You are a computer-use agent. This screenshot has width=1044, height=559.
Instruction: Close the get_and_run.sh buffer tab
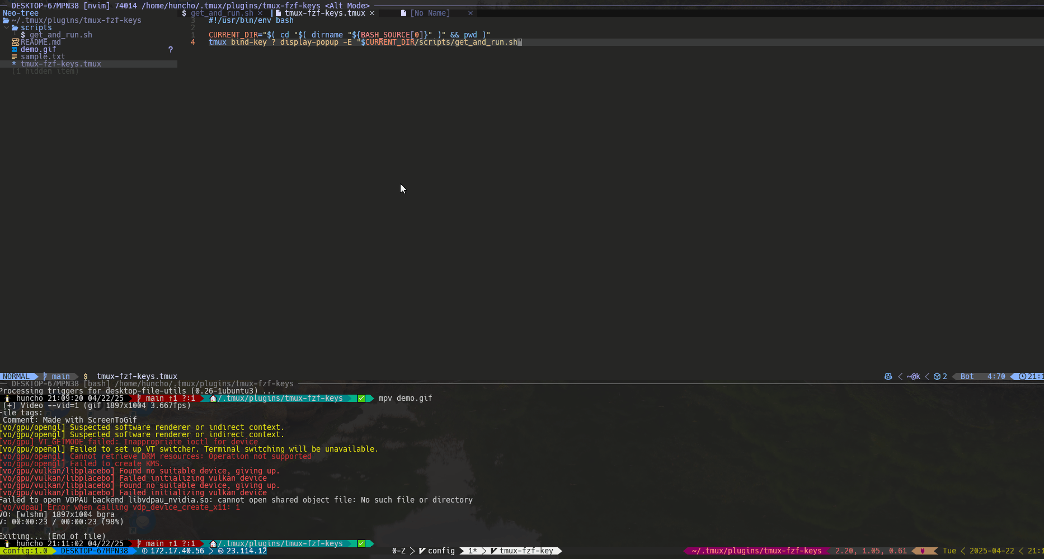tap(260, 13)
